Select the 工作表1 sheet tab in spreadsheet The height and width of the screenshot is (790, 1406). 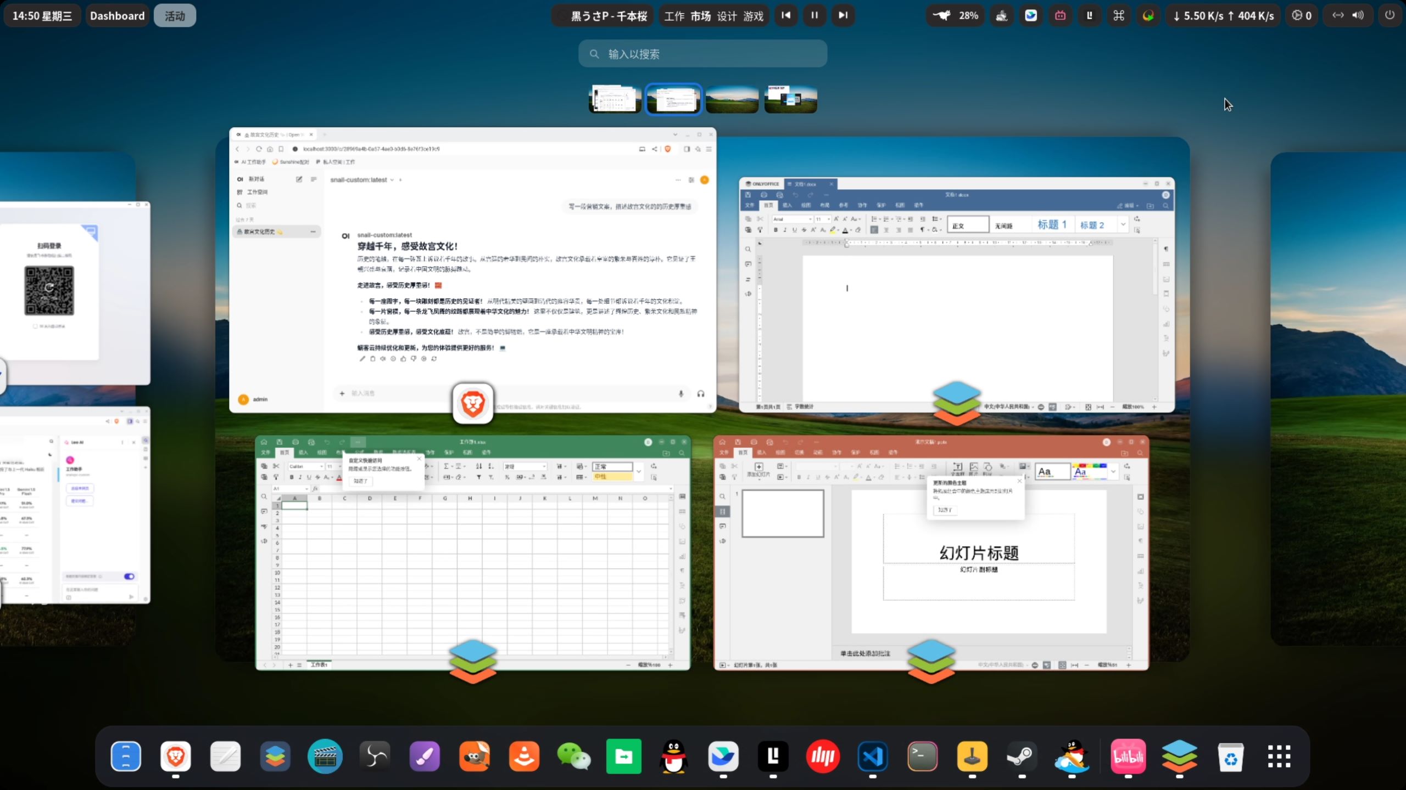click(x=319, y=664)
